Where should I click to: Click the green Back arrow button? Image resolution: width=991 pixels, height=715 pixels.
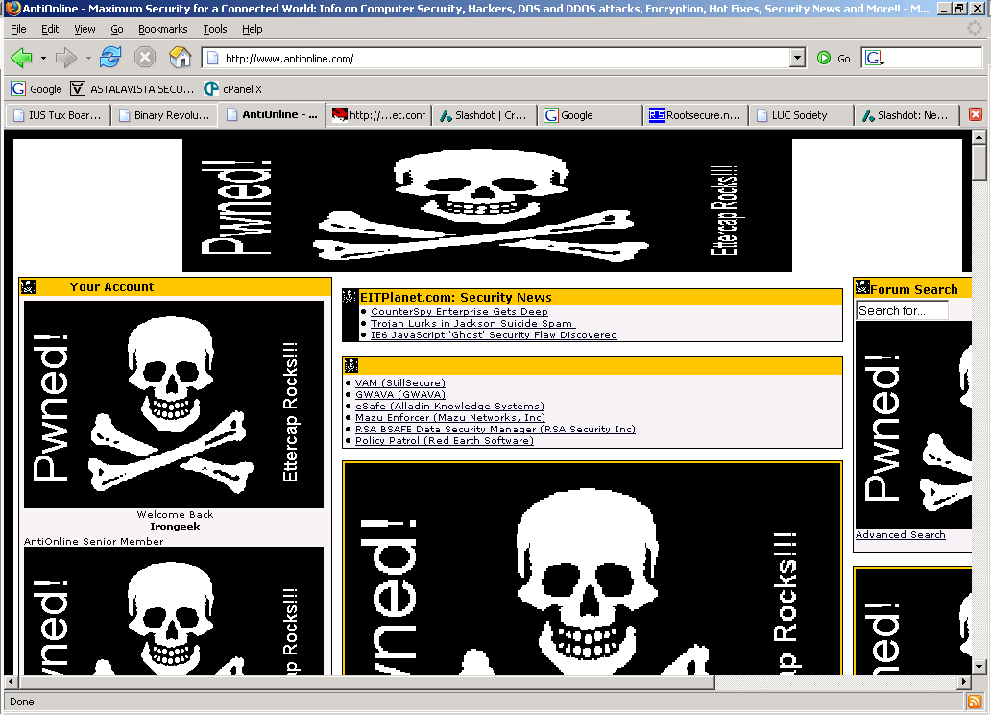(21, 59)
